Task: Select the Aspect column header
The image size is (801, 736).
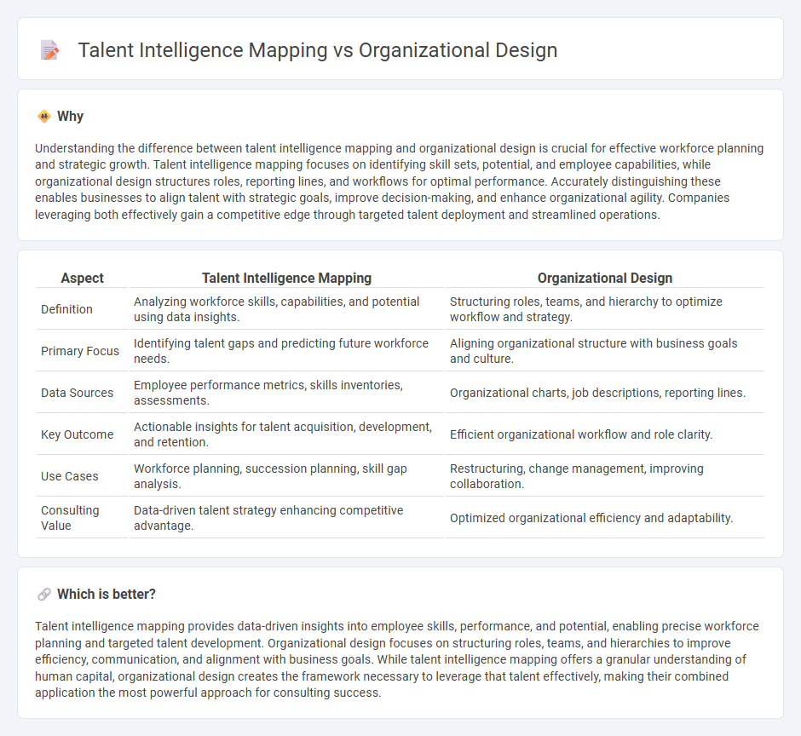Action: [81, 278]
